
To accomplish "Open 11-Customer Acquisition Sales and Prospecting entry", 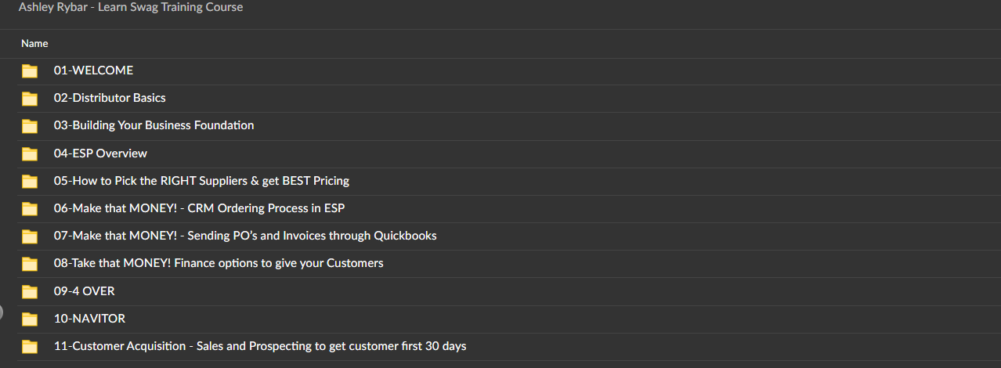I will tap(260, 346).
